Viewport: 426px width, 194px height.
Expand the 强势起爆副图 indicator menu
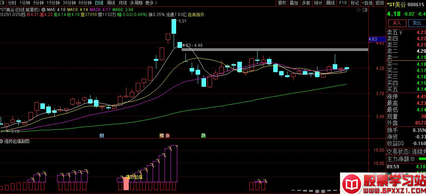point(2,142)
